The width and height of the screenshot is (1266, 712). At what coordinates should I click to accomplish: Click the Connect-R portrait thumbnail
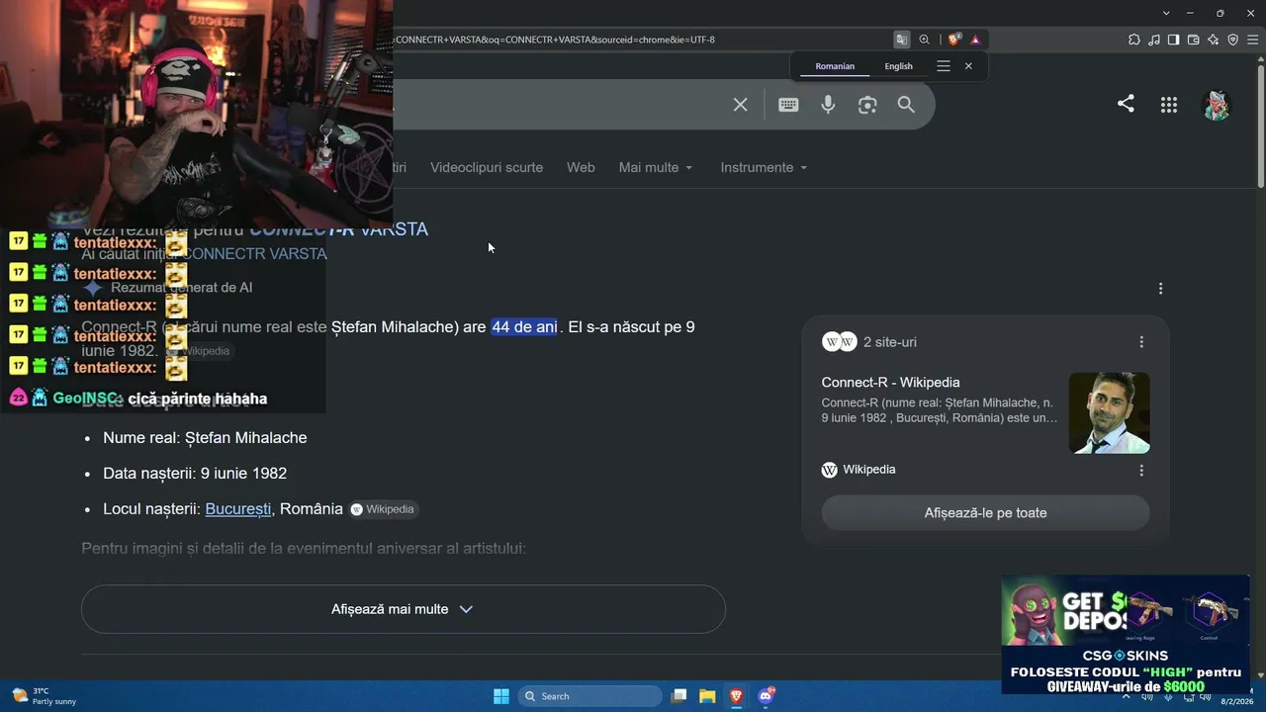pos(1109,412)
